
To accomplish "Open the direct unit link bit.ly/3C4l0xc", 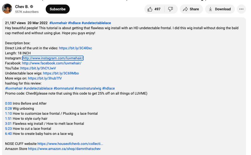I will pos(75,48).
